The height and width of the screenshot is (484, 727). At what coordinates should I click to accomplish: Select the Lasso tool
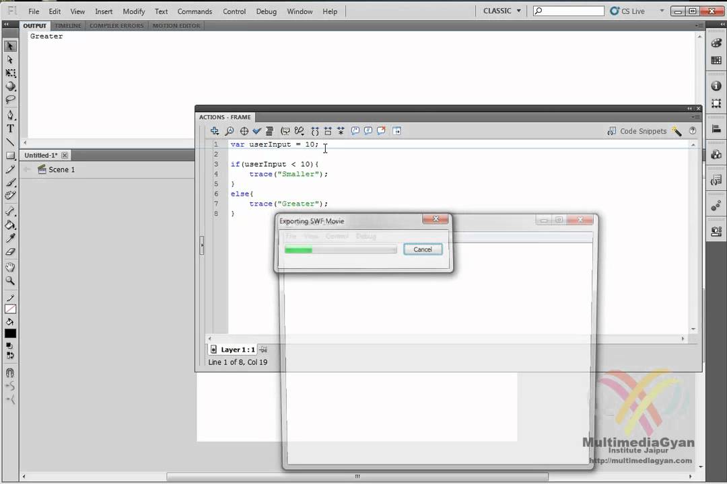pyautogui.click(x=10, y=99)
